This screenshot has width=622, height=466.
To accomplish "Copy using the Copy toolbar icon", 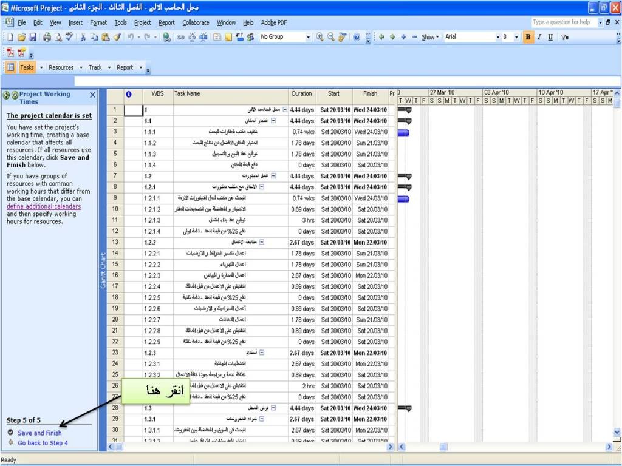I will [x=94, y=37].
